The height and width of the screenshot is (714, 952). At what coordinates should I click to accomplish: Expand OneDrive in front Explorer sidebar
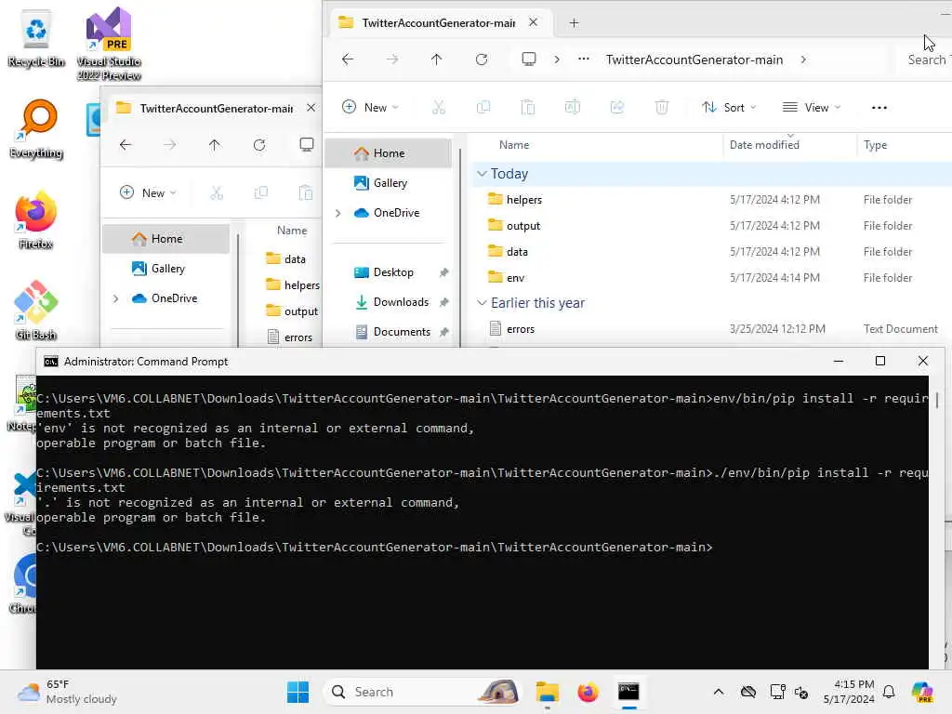tap(338, 213)
